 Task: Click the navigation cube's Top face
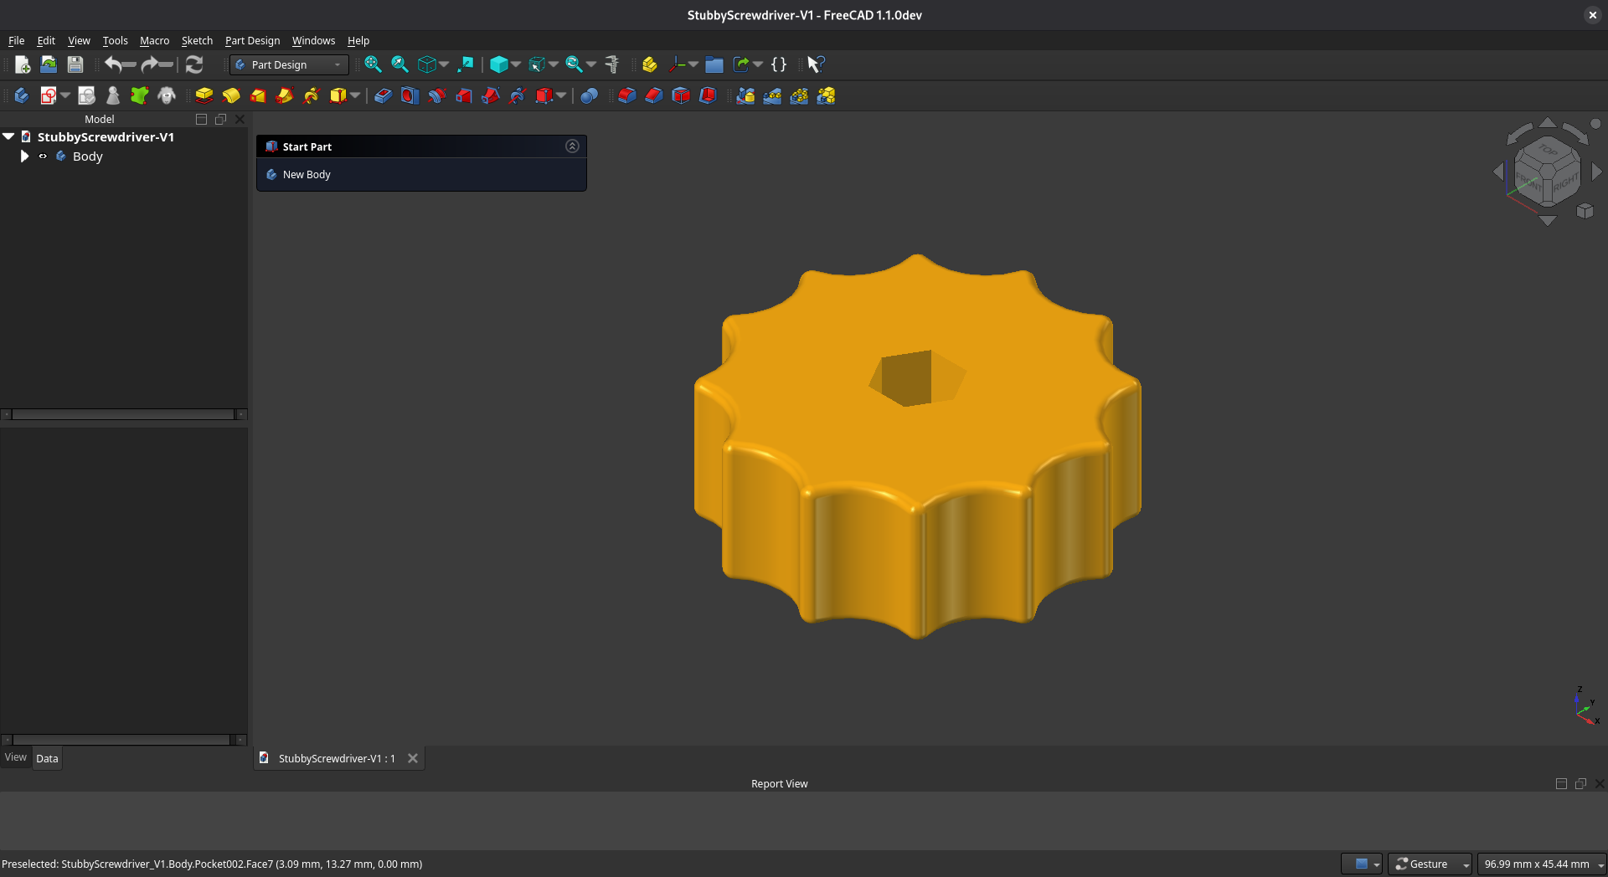coord(1547,151)
